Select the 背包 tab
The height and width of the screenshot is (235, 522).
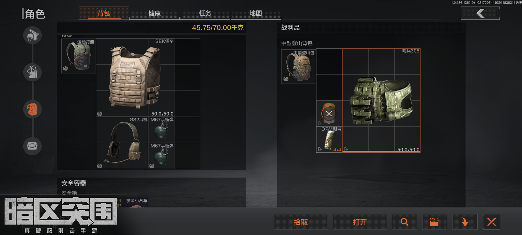(104, 13)
